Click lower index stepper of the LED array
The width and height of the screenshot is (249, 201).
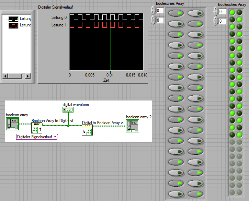coord(216,21)
